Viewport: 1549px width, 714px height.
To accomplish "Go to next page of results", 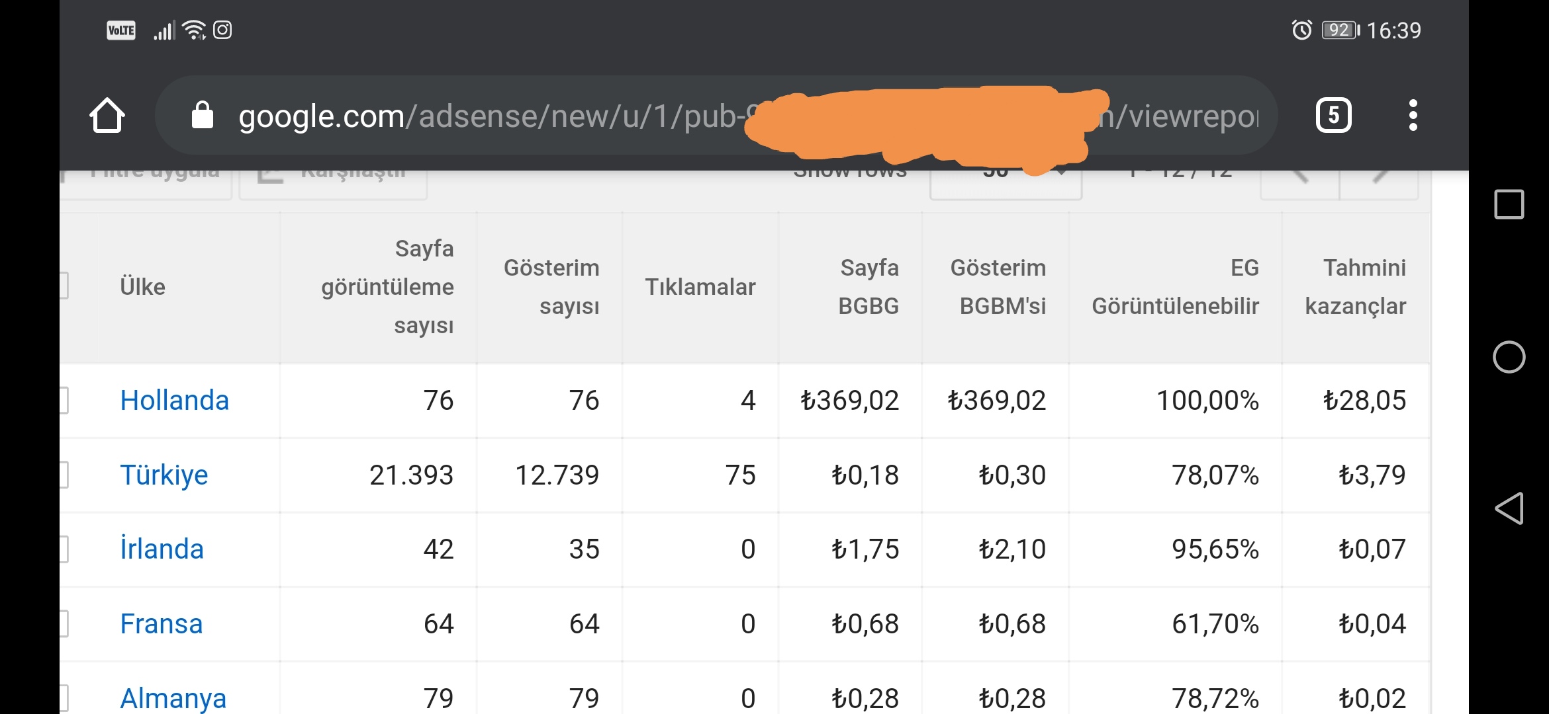I will [x=1379, y=178].
